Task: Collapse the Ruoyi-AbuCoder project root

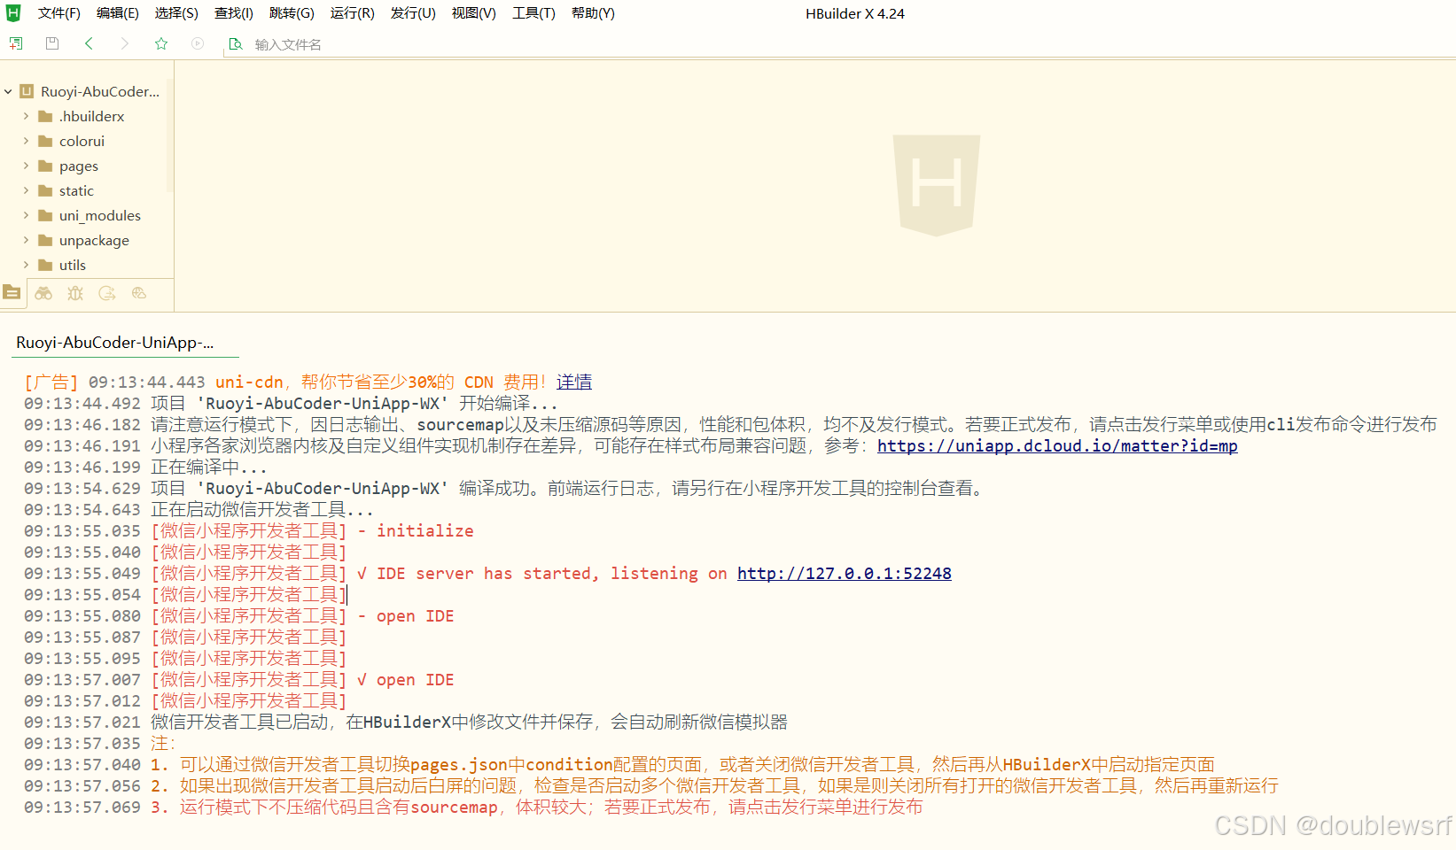Action: 8,91
